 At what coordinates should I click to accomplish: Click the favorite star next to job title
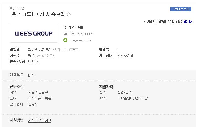coord(69,14)
